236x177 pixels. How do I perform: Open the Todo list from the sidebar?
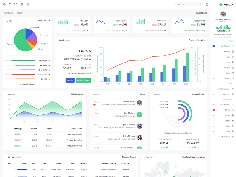(228, 62)
